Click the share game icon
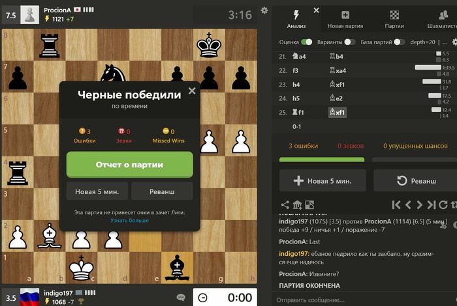457x306 pixels. tap(285, 205)
